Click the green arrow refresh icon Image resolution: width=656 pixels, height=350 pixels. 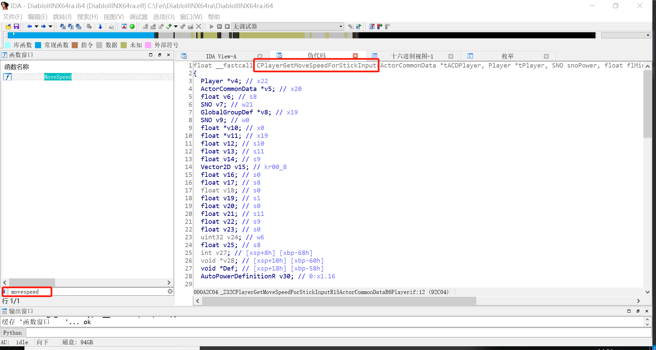pos(358,26)
